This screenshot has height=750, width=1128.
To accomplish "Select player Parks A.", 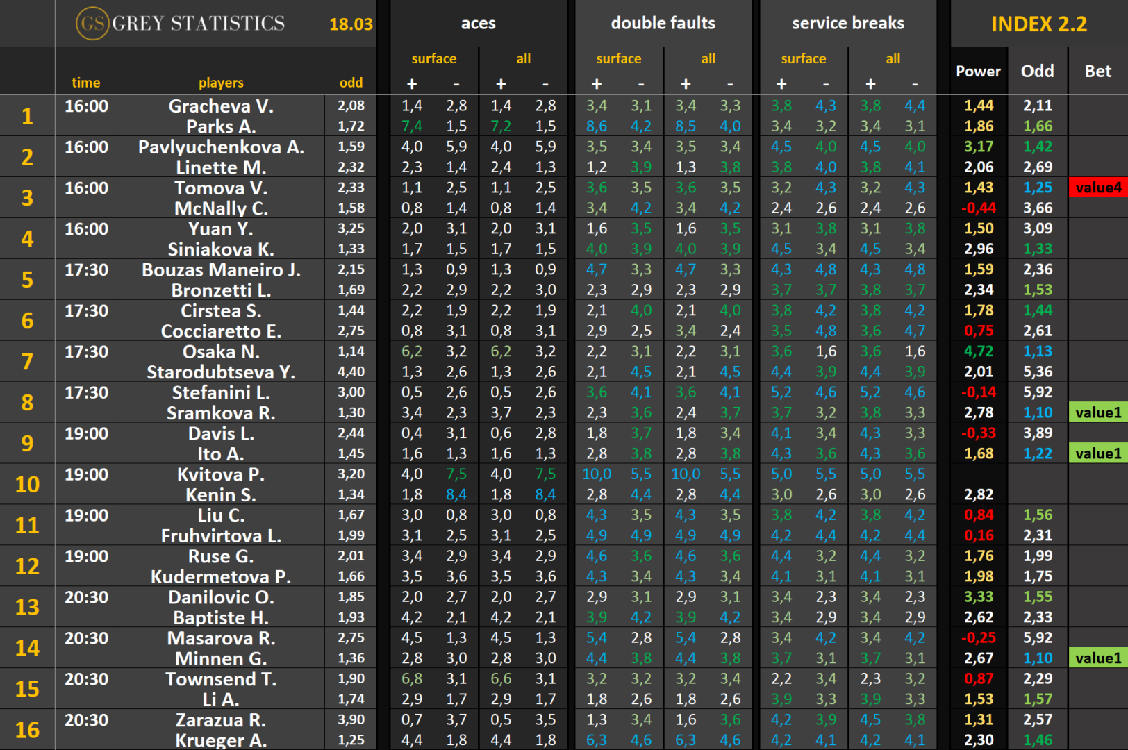I will coord(221,127).
